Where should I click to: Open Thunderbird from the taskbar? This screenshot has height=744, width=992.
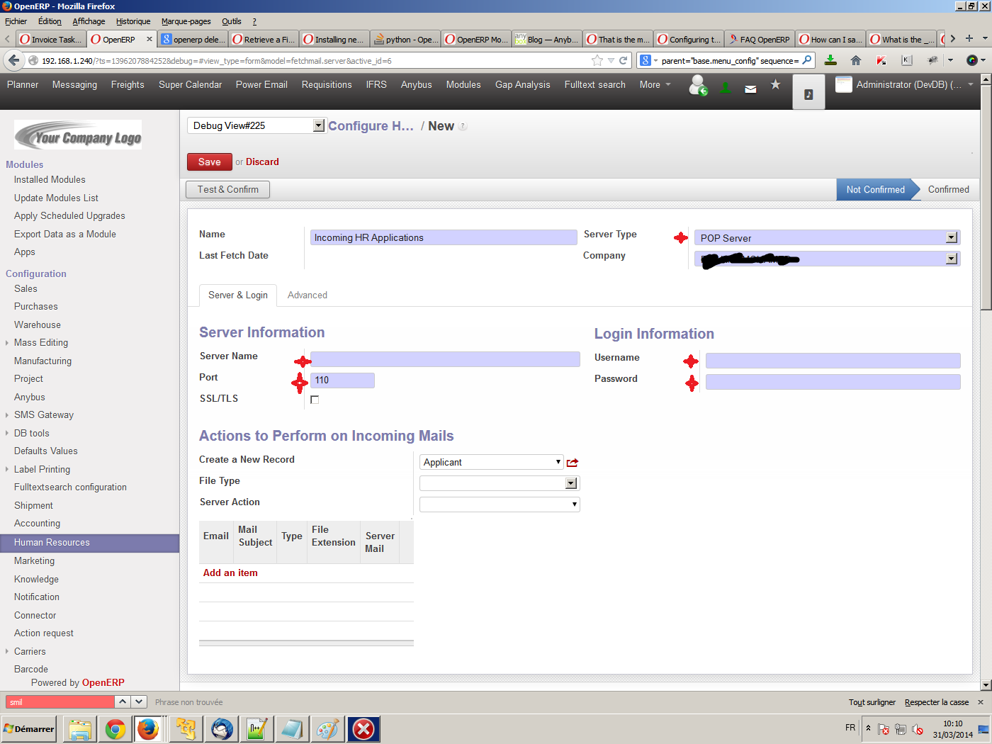click(x=222, y=728)
